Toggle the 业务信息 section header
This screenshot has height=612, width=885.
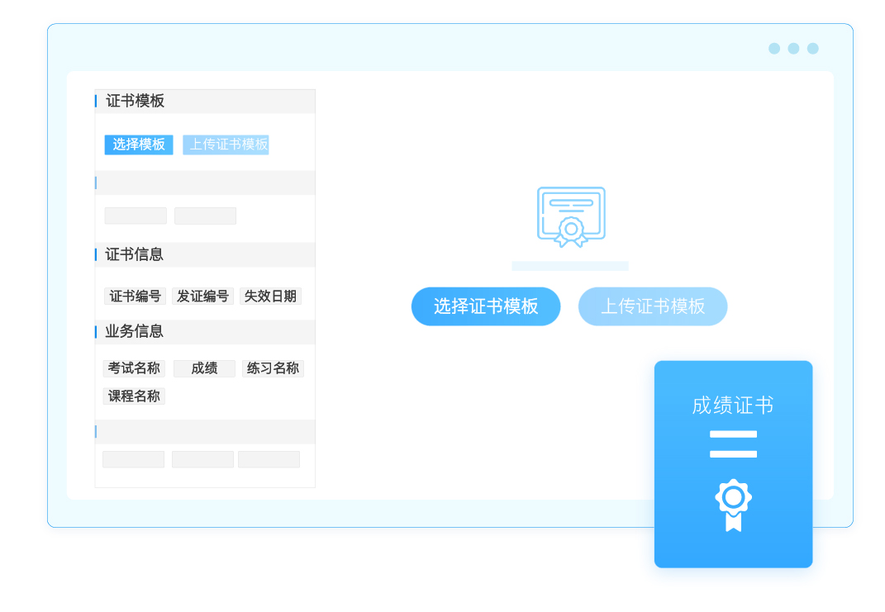[x=135, y=331]
